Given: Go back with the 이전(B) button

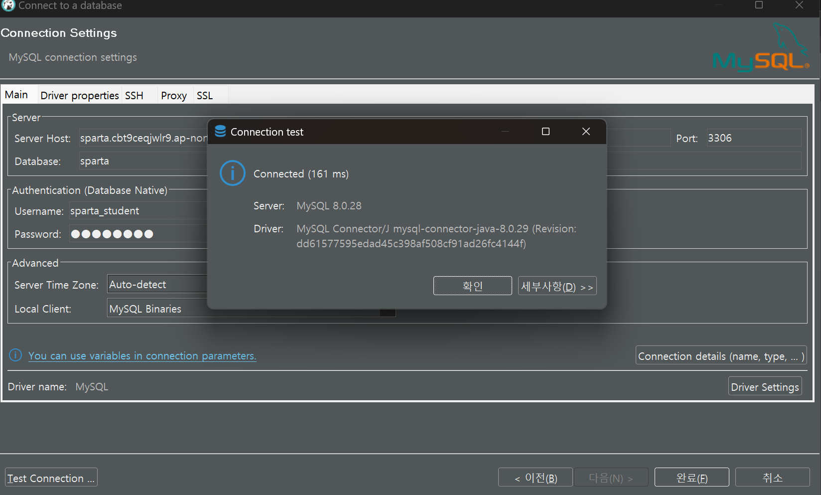Looking at the screenshot, I should (536, 478).
